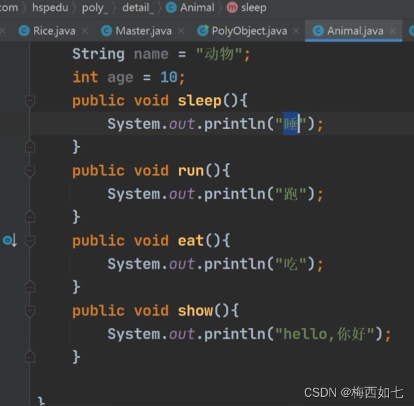Screen dimensions: 414x406
Task: Open hspedu in the breadcrumb path
Action: point(50,7)
